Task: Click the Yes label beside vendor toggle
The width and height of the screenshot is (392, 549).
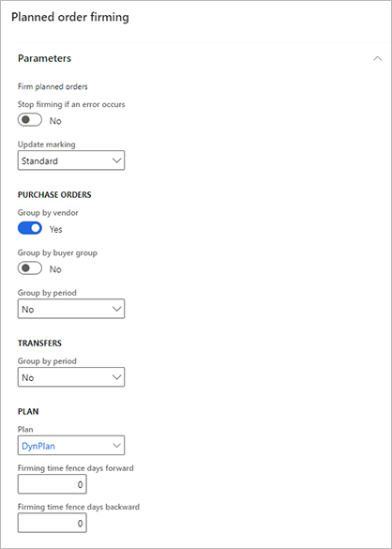Action: 55,229
